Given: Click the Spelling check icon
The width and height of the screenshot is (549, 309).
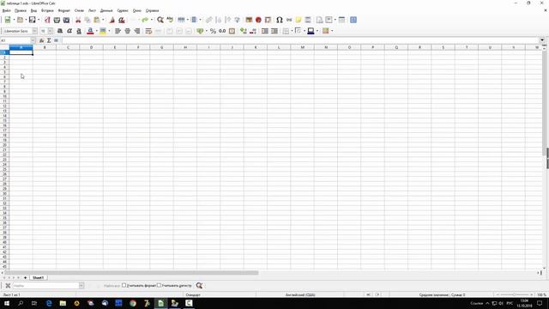Looking at the screenshot, I should (x=170, y=20).
